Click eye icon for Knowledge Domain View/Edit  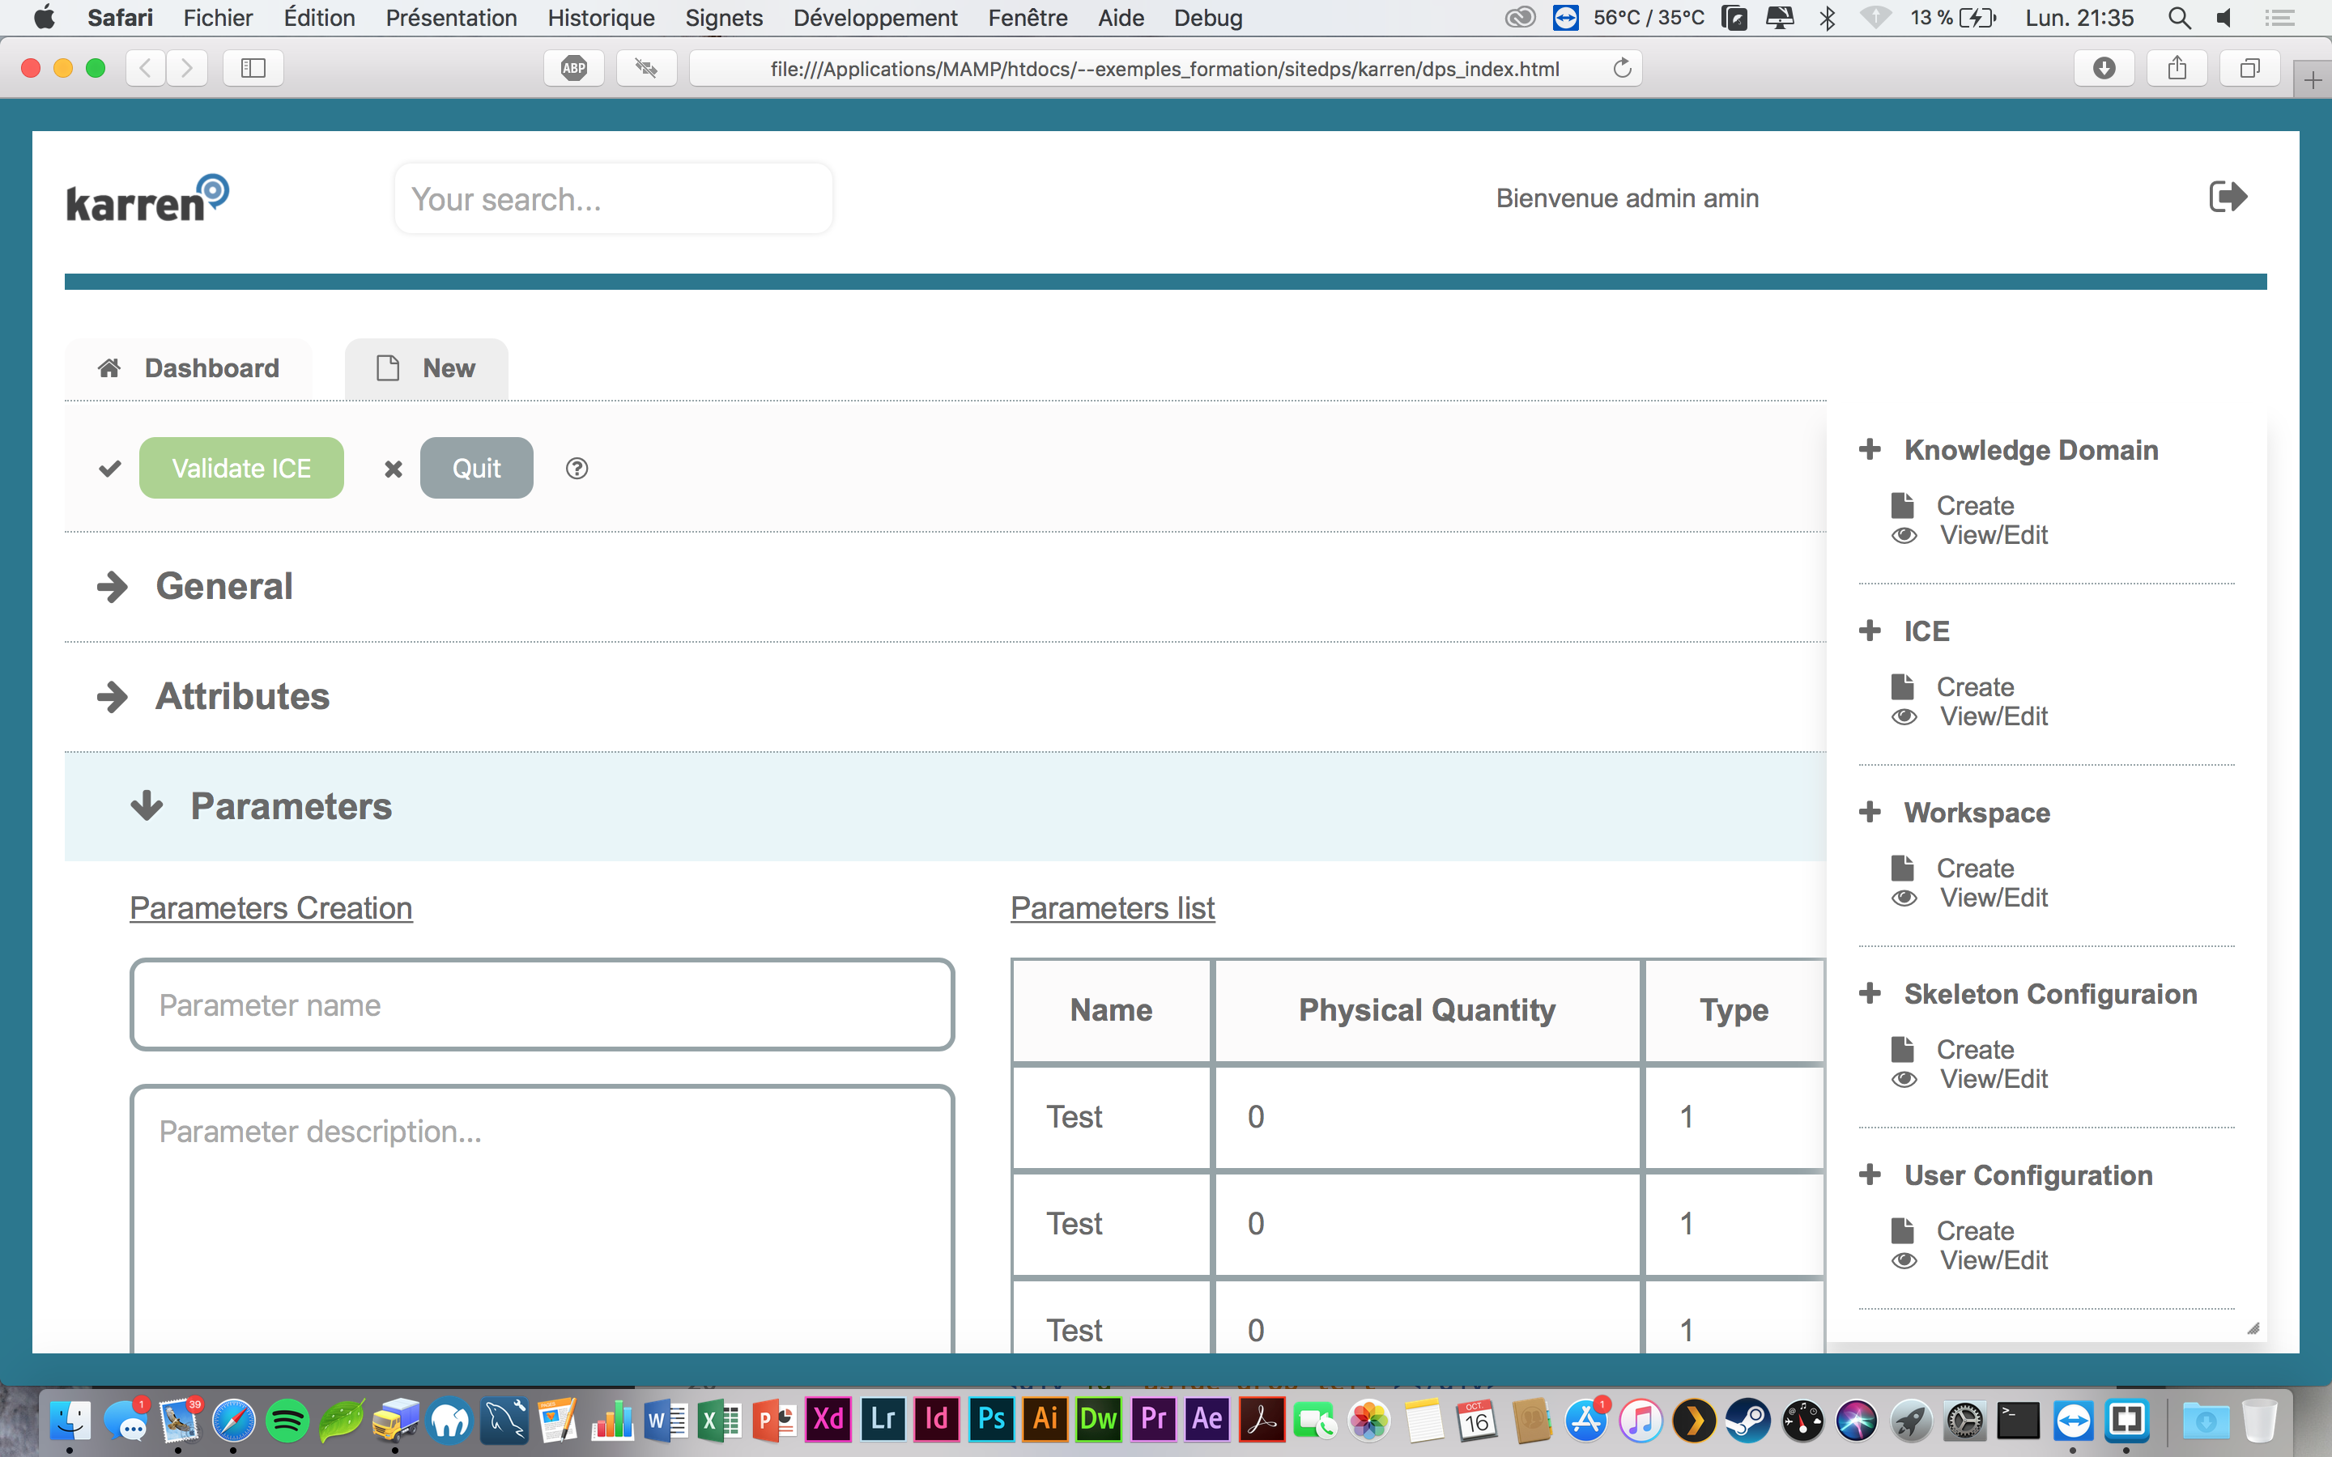[1904, 536]
